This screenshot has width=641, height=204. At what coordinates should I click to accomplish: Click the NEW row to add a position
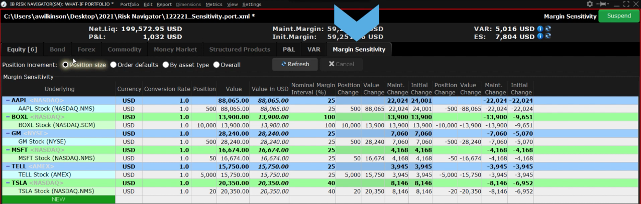point(58,199)
